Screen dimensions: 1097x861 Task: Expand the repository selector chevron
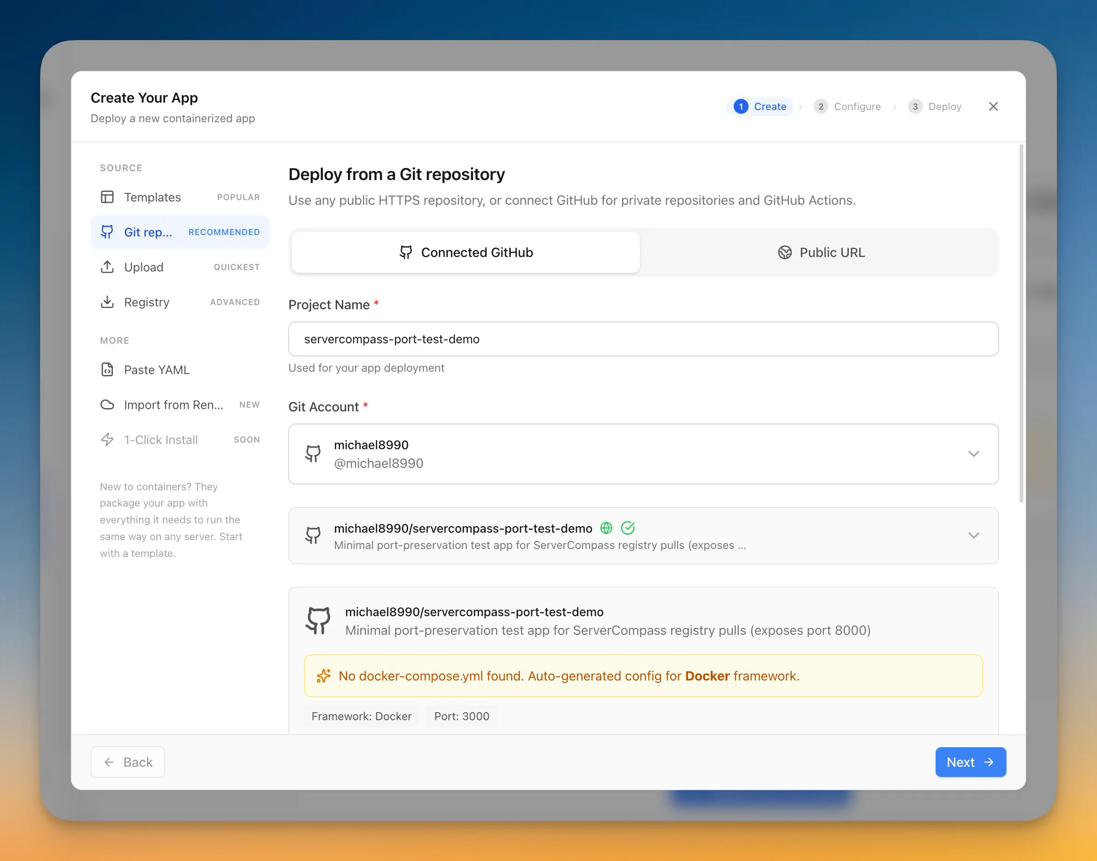[x=973, y=535]
